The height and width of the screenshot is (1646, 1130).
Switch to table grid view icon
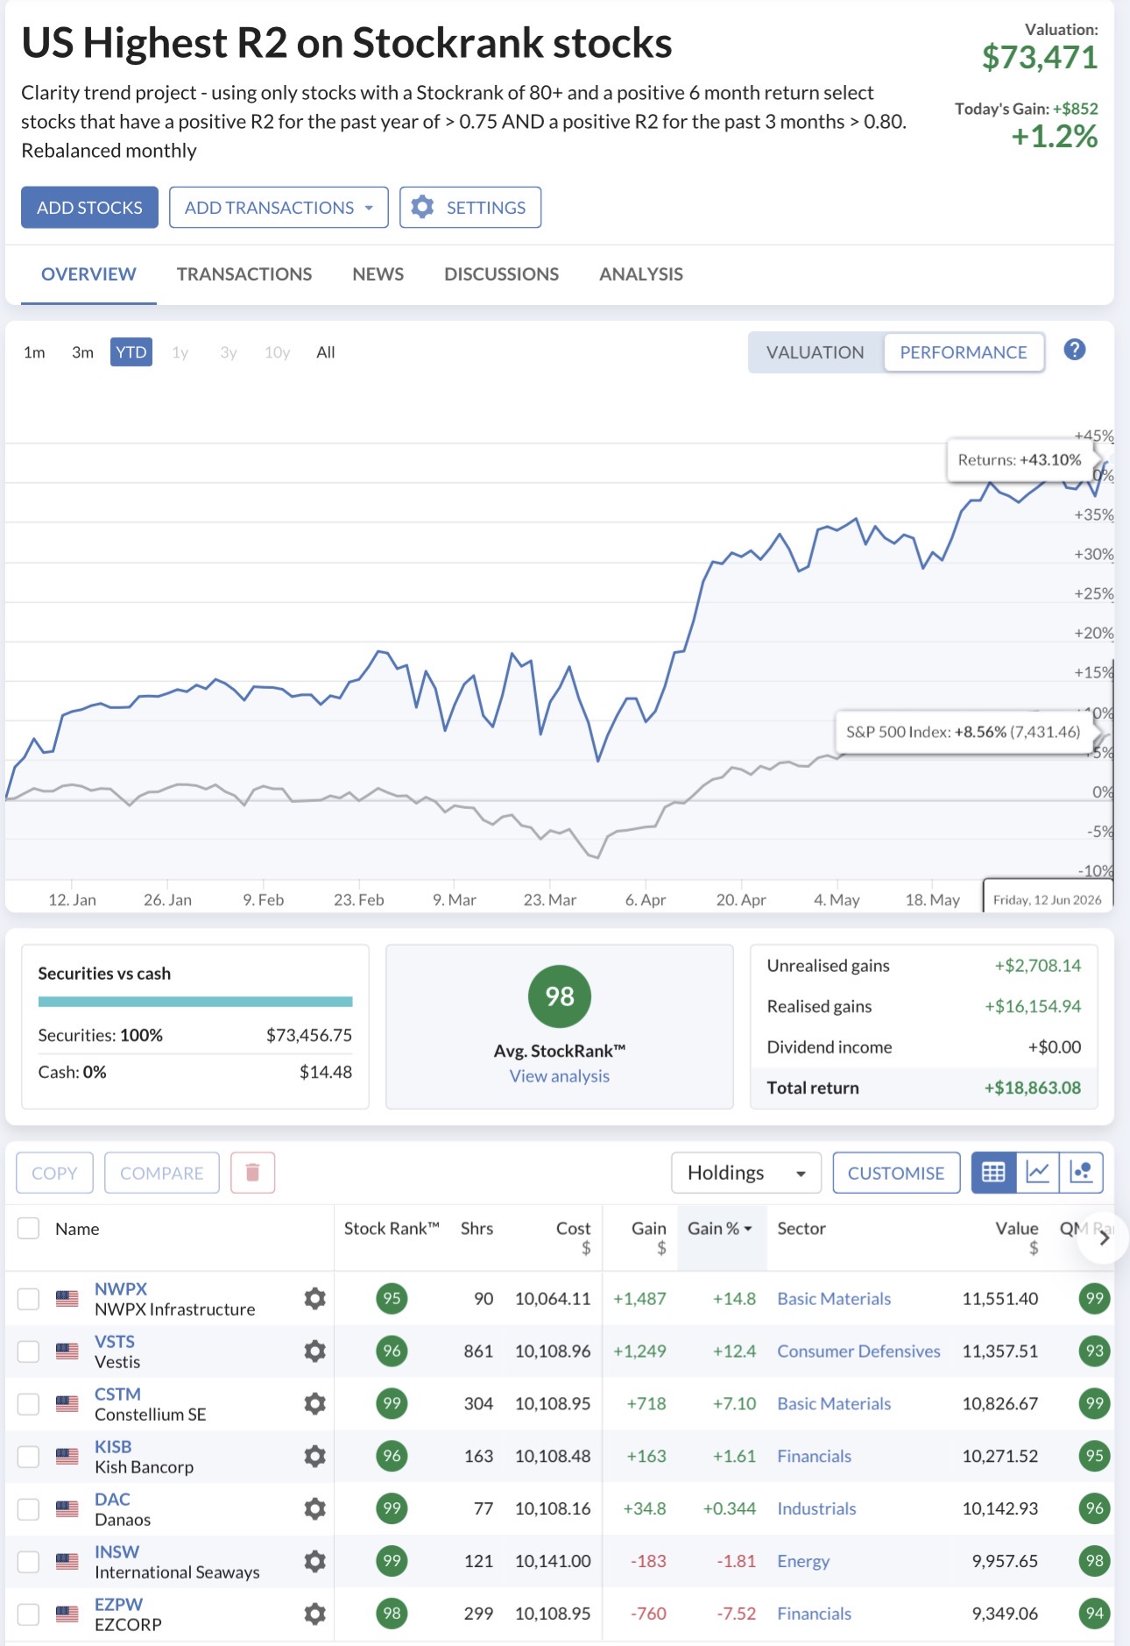point(993,1173)
